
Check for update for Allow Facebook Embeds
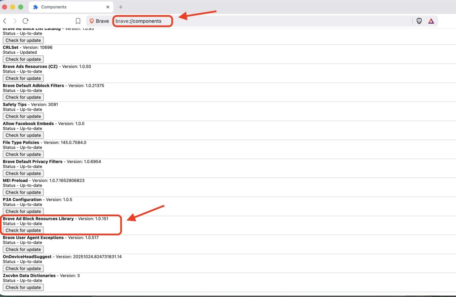[23, 135]
